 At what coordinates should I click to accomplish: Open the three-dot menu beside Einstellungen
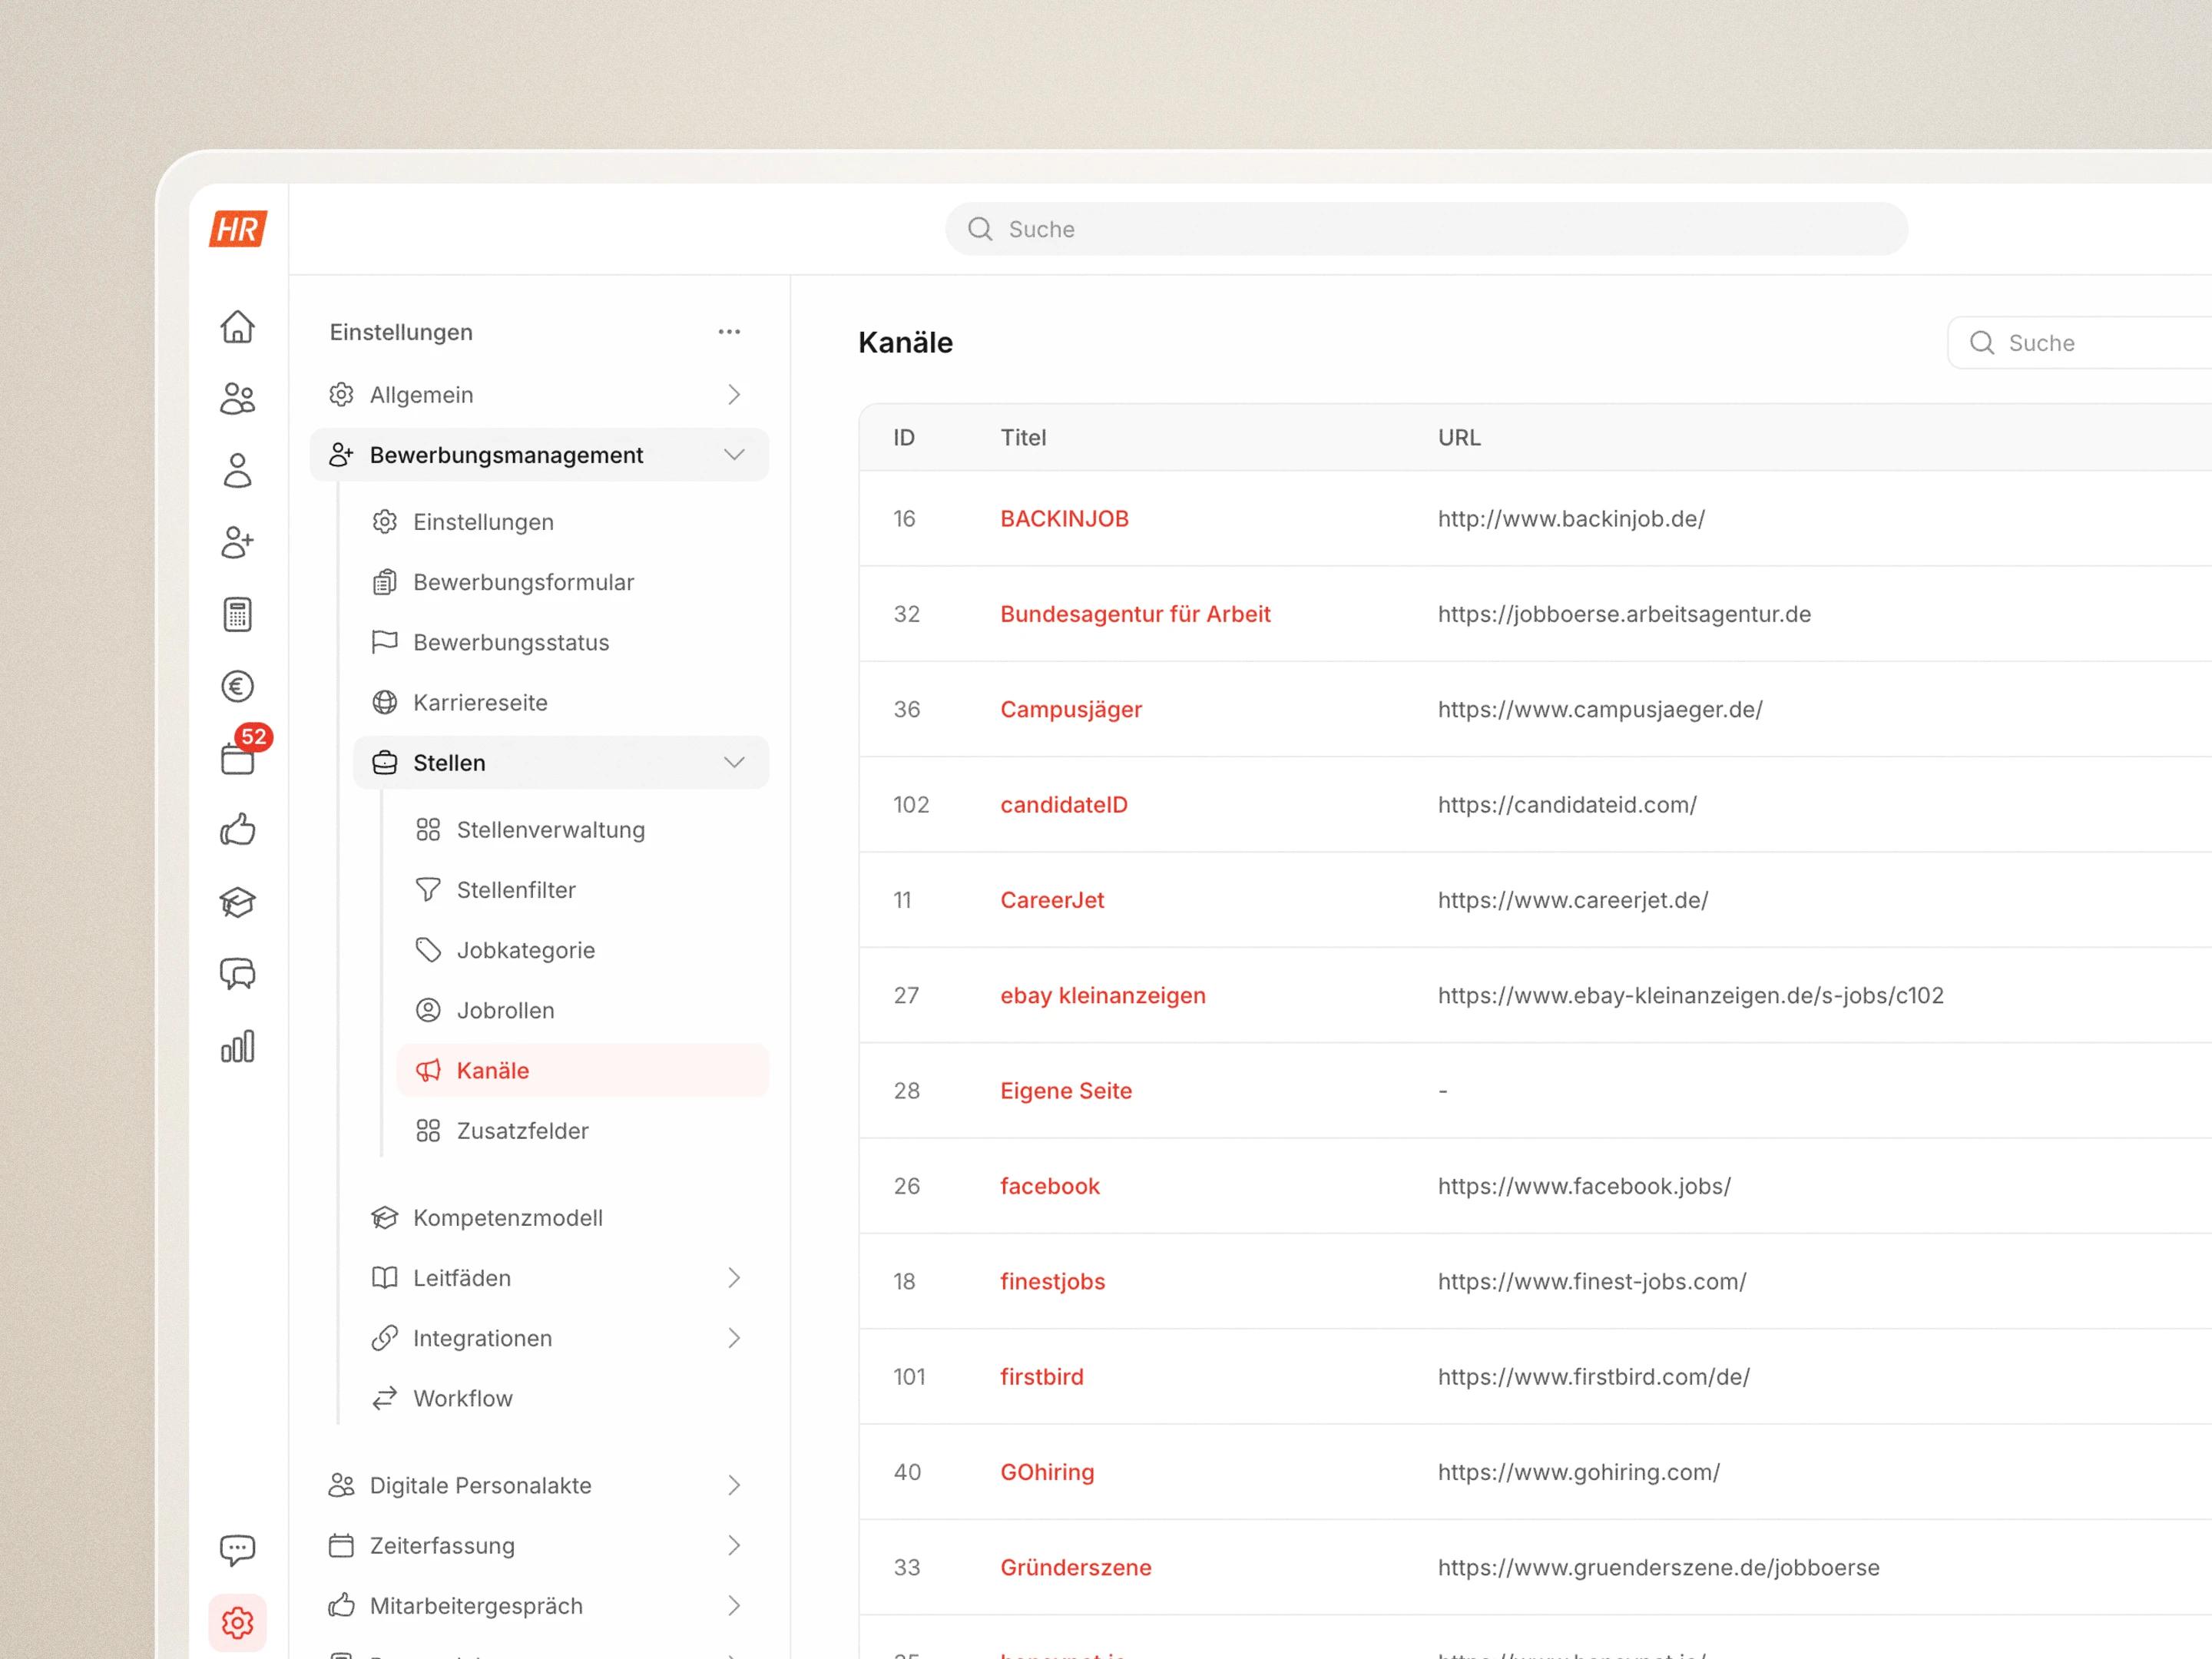pyautogui.click(x=729, y=332)
